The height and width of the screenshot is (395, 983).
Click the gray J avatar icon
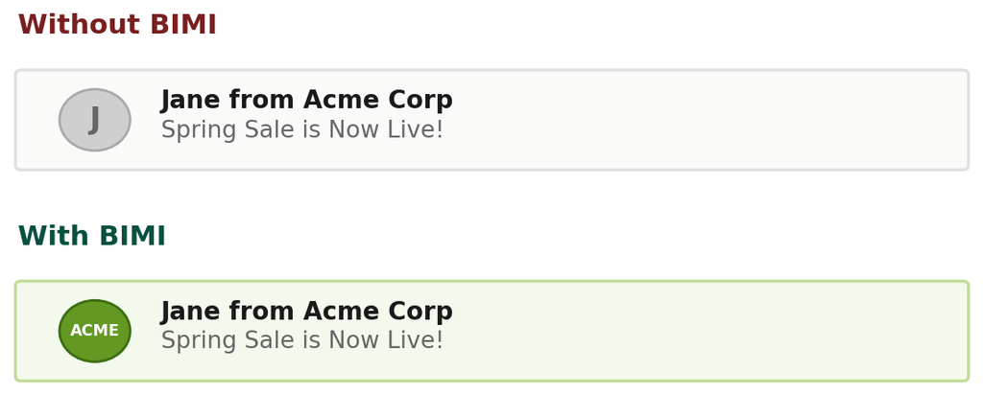pos(95,120)
